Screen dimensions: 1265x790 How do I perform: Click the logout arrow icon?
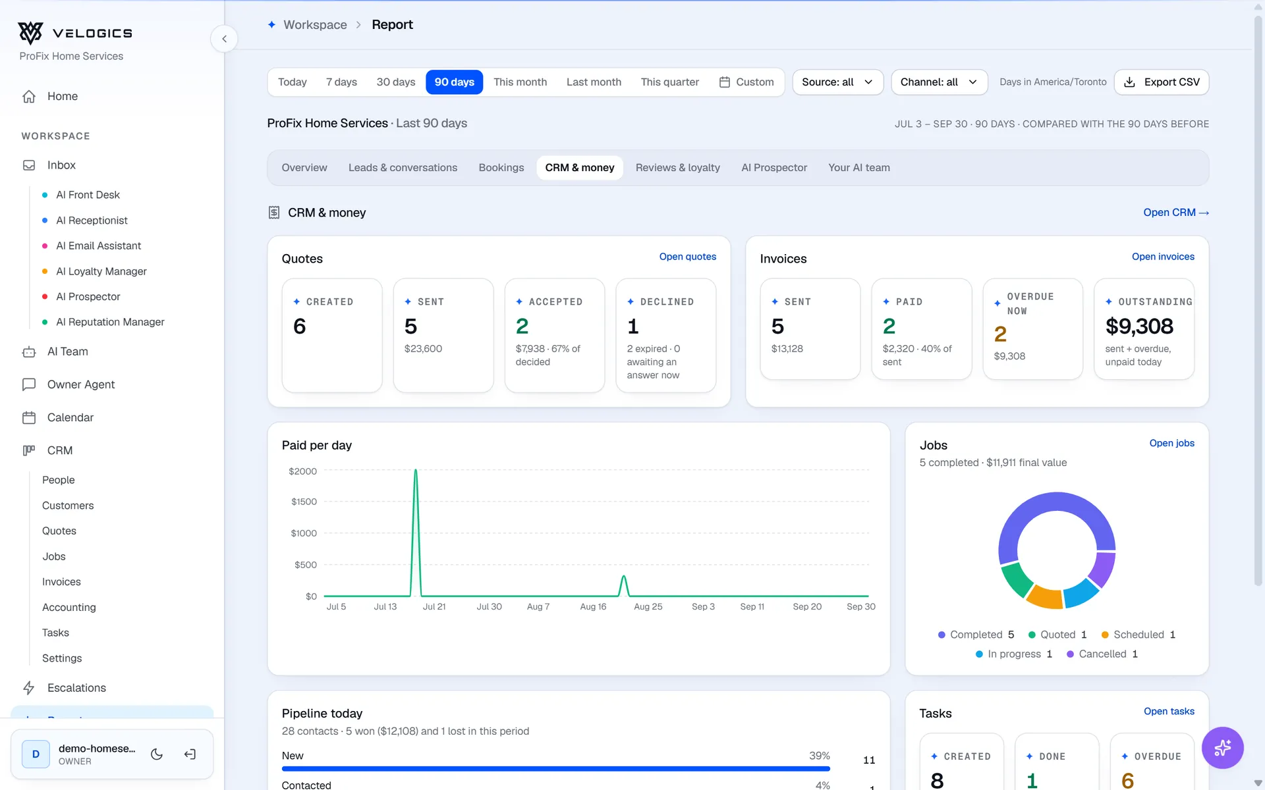pos(190,754)
